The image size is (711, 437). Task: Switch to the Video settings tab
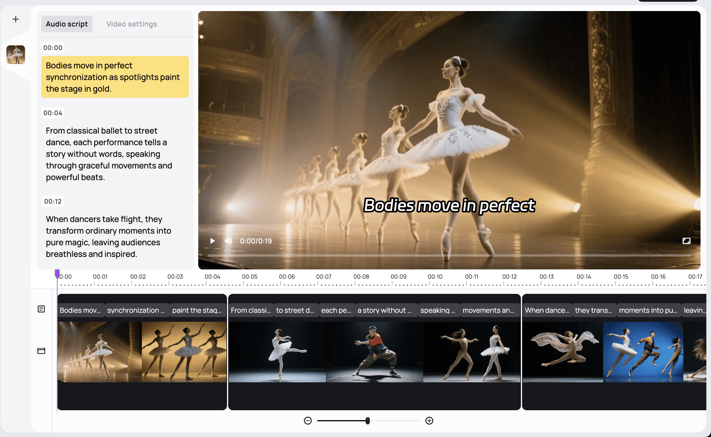coord(131,24)
